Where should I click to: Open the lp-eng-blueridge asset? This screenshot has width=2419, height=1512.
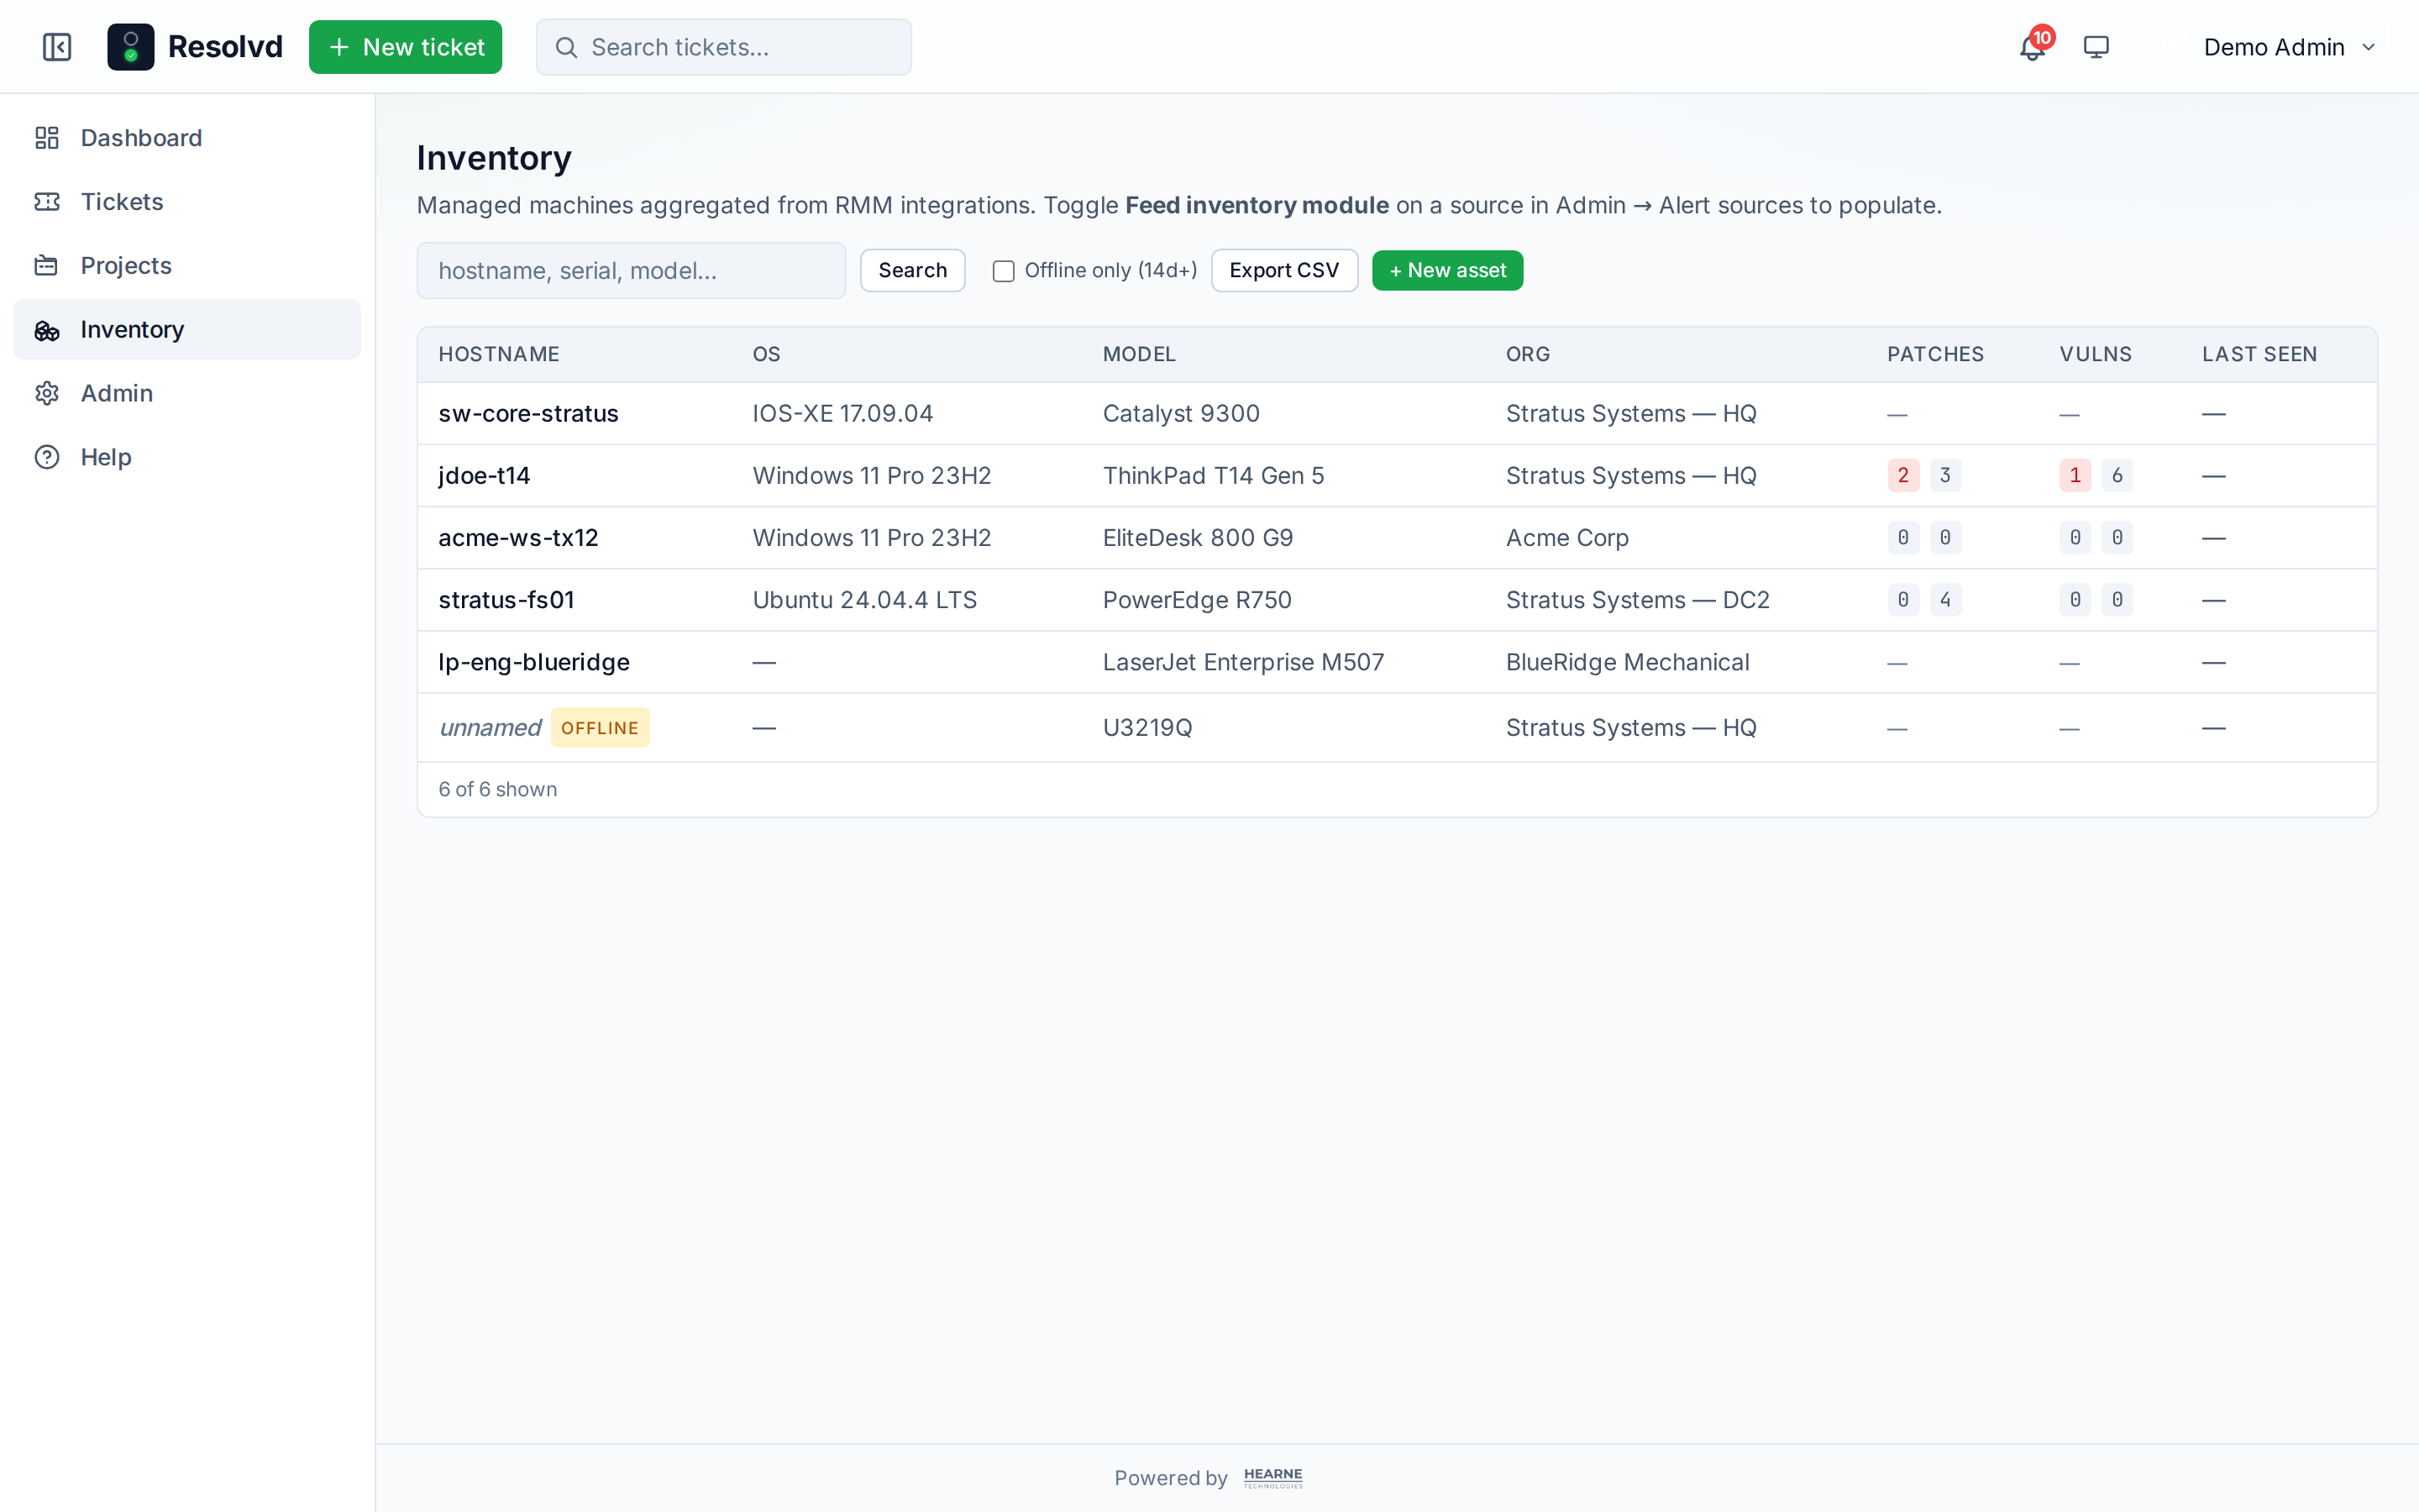534,662
